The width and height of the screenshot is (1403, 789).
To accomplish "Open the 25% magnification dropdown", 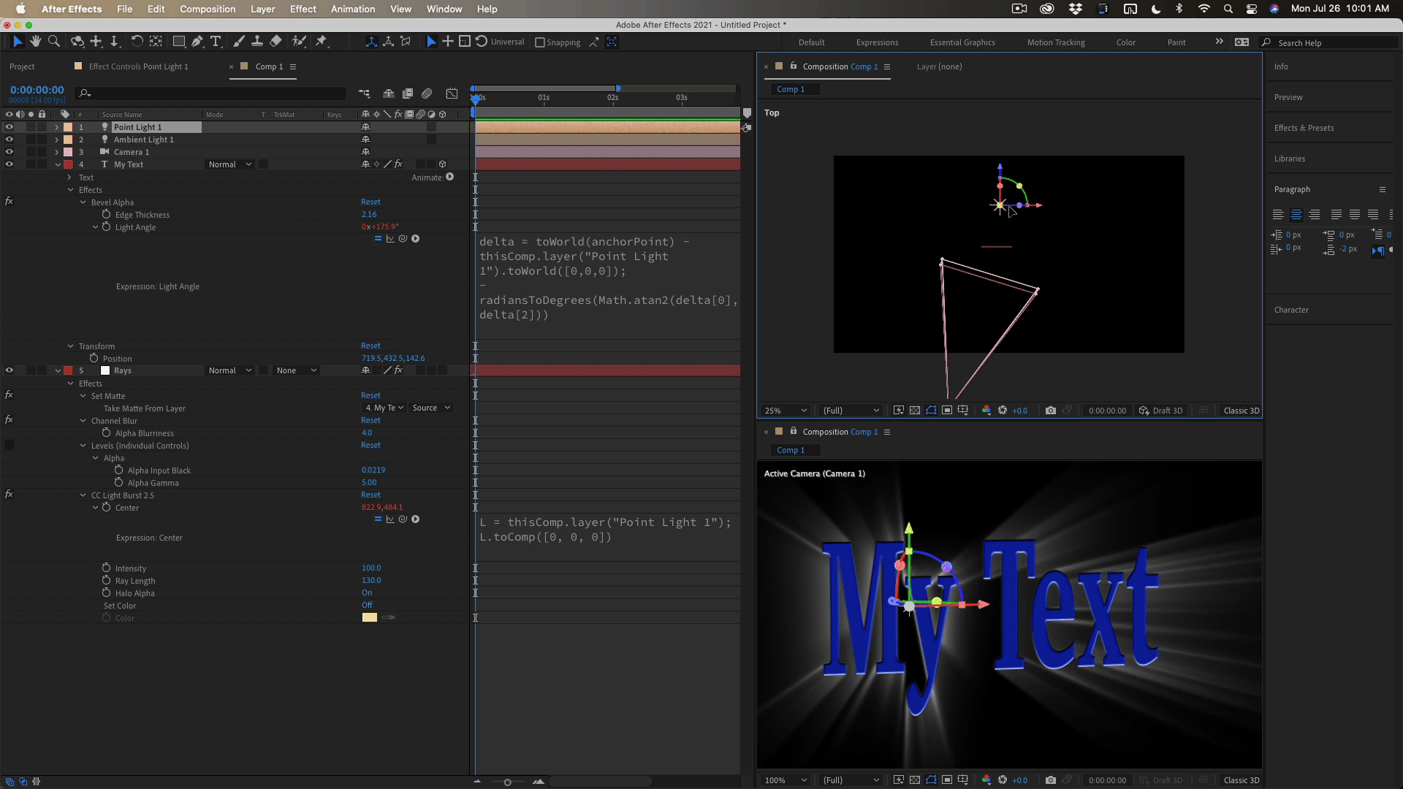I will (786, 411).
